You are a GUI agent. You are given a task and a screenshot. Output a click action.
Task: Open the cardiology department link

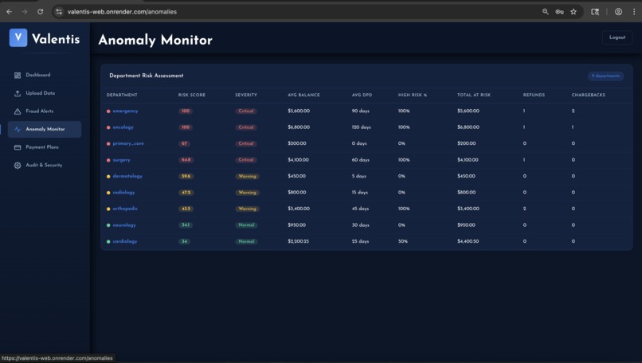[125, 241]
